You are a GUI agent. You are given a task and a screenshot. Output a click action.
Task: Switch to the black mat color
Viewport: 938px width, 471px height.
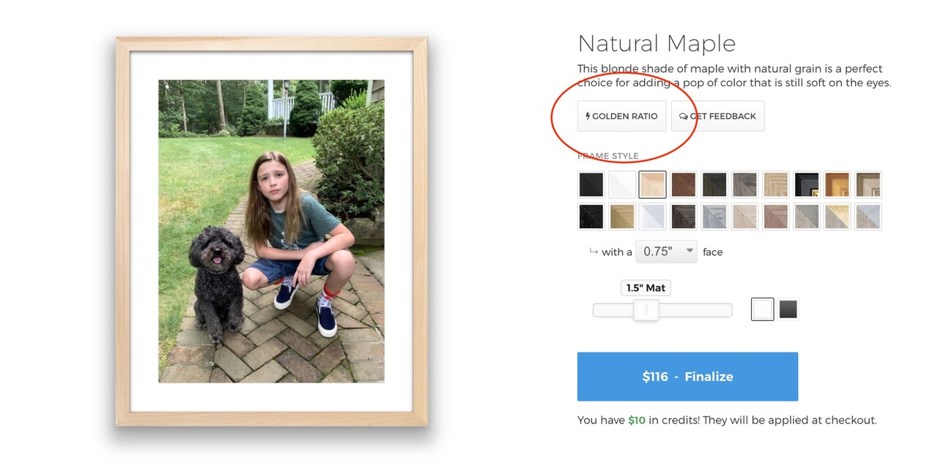(788, 309)
